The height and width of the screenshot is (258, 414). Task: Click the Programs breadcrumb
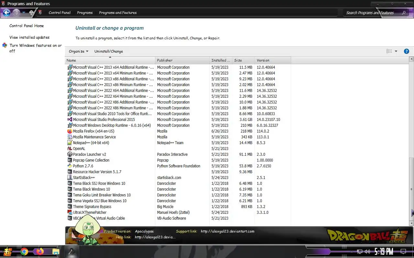[x=85, y=13]
